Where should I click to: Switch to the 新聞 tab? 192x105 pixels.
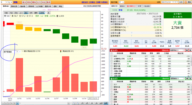(139, 6)
